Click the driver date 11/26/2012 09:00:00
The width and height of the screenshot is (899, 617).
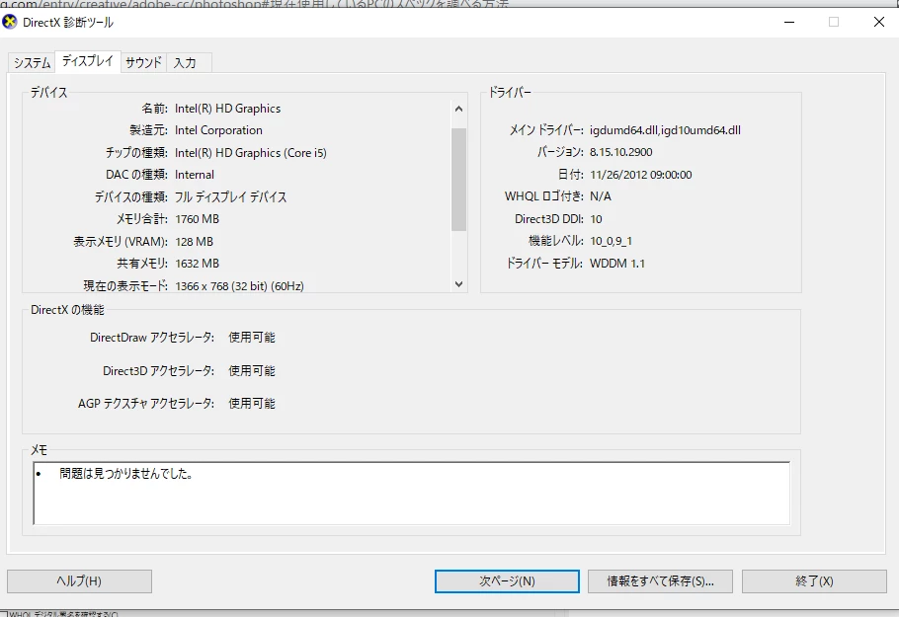coord(640,174)
